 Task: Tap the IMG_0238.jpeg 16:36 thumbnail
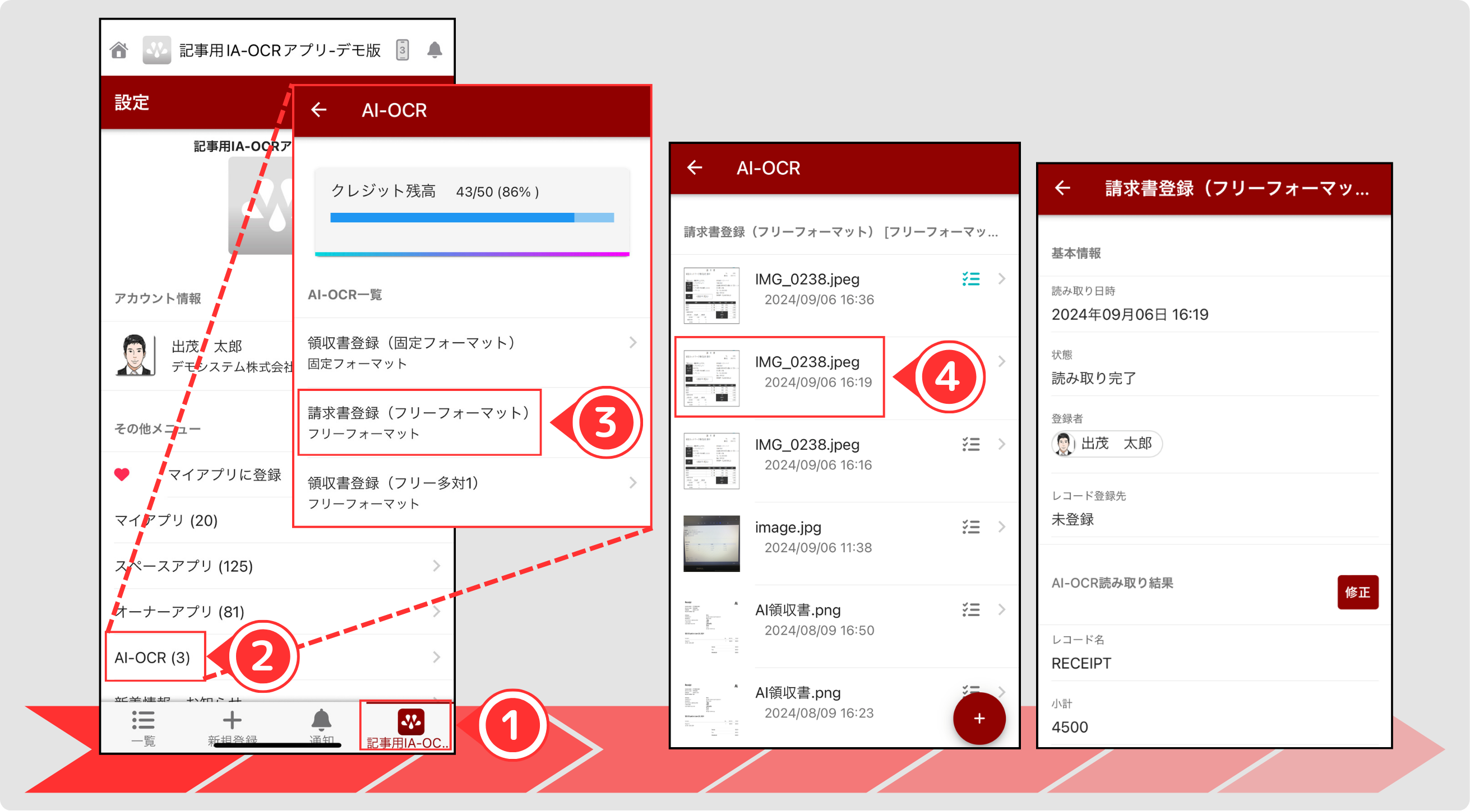tap(711, 295)
